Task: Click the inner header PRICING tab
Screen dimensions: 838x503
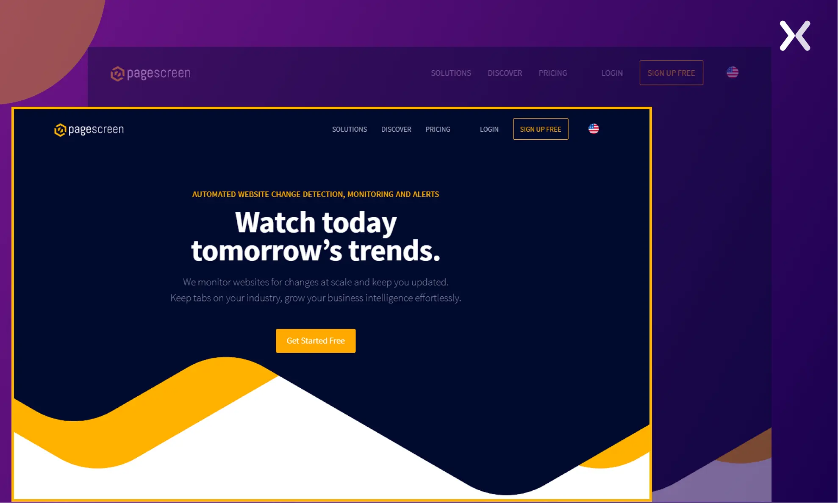Action: pos(438,129)
